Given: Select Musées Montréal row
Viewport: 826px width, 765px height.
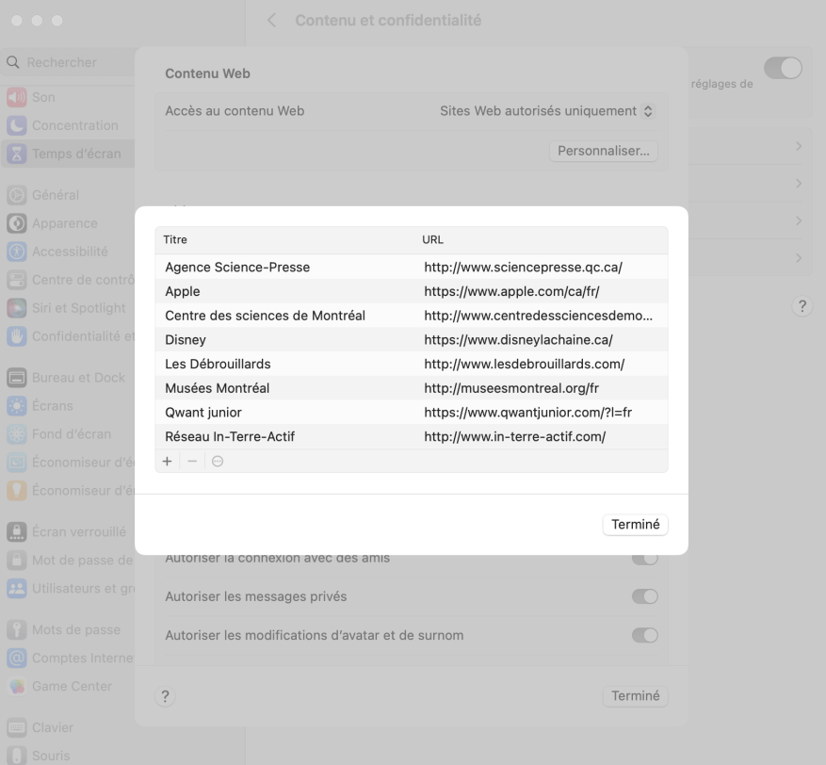Looking at the screenshot, I should point(412,388).
